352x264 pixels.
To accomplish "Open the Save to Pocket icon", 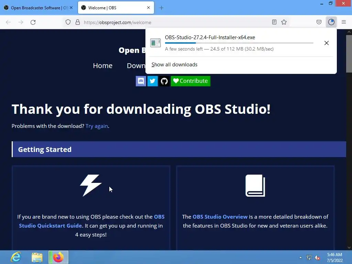I will [319, 22].
